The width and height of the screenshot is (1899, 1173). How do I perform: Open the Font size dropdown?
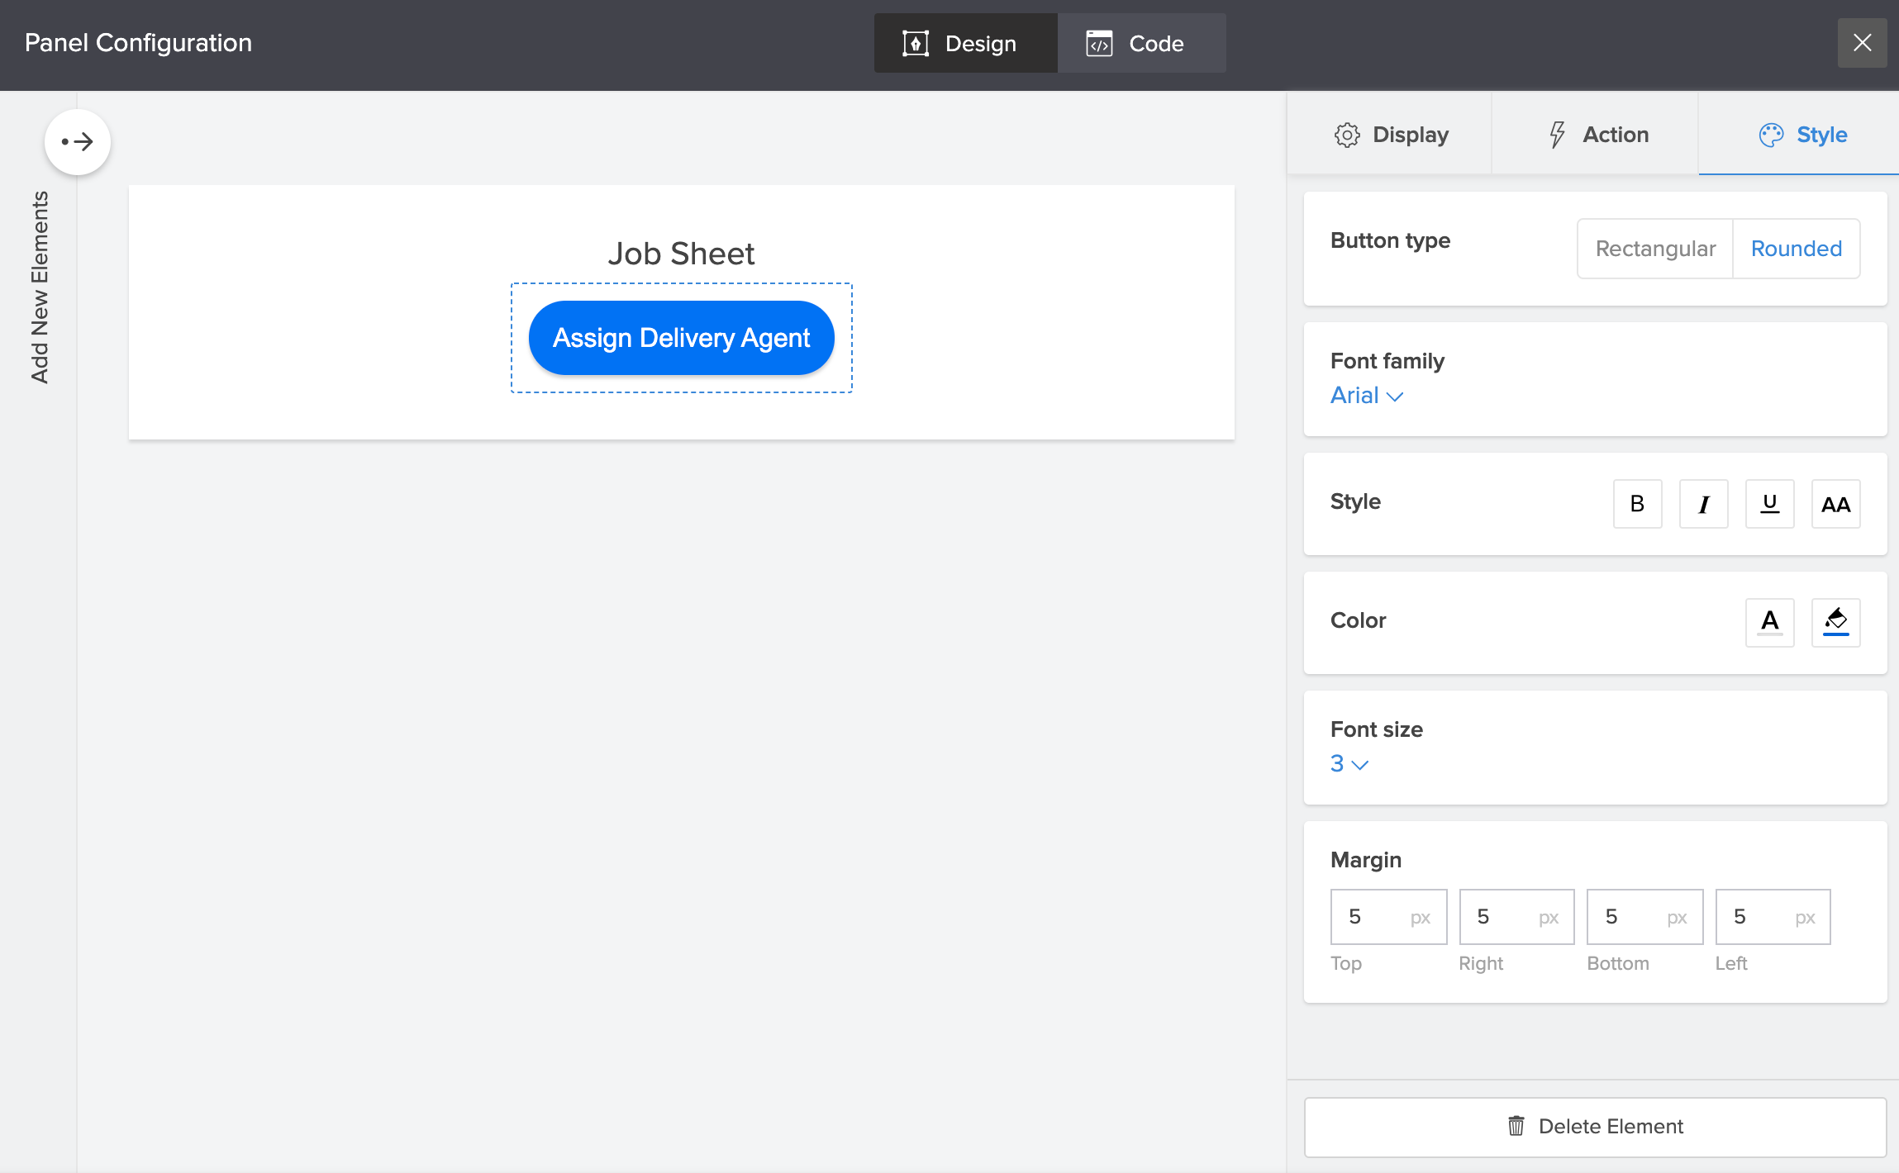click(x=1349, y=764)
